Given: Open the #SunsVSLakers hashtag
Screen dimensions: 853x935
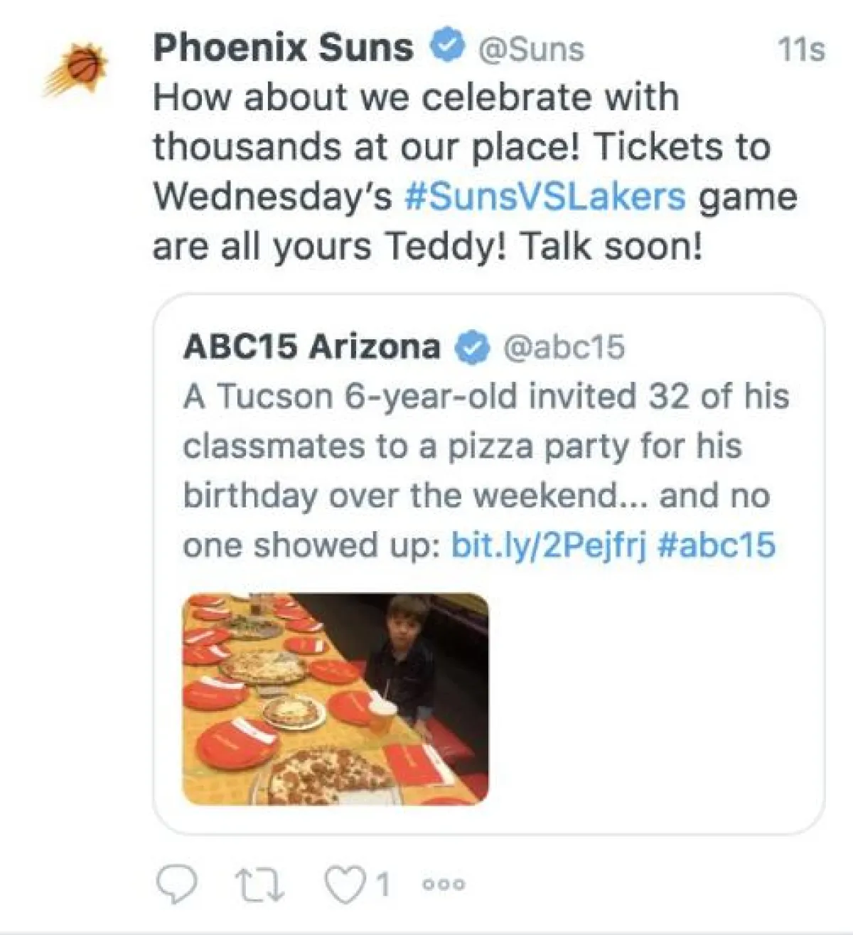Looking at the screenshot, I should click(544, 197).
